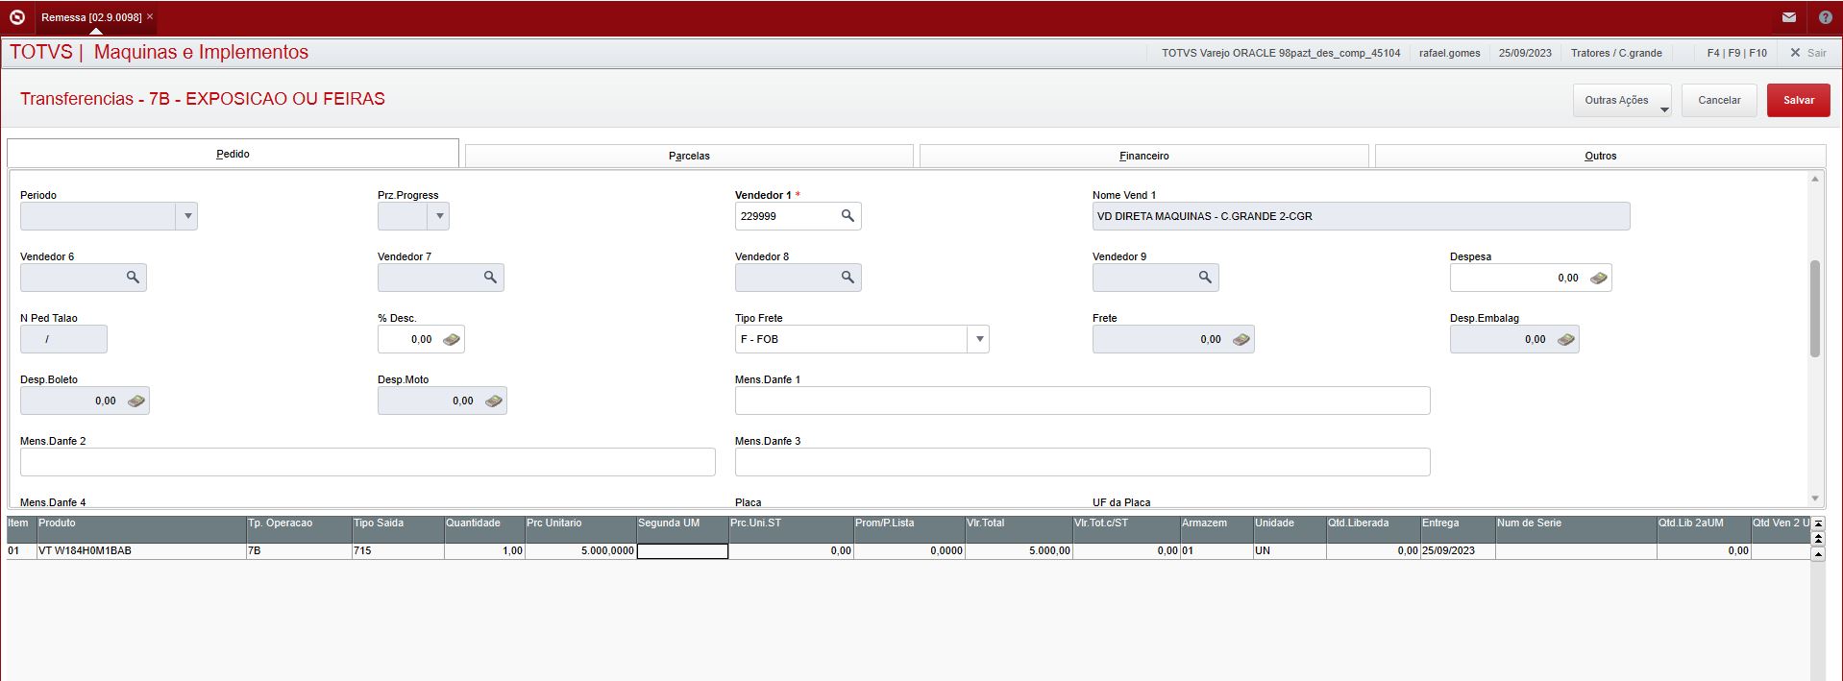
Task: Open the Desp.Boleto calculator icon
Action: [x=135, y=401]
